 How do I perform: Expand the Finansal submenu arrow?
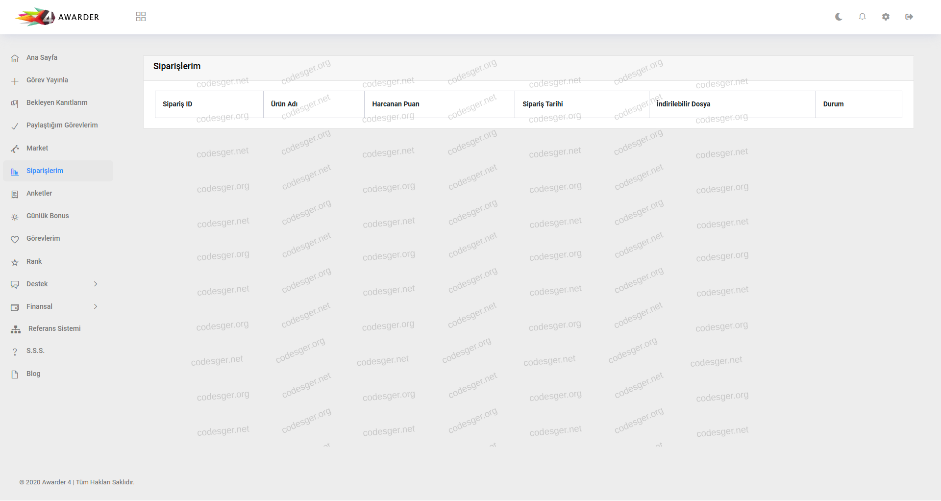coord(96,306)
